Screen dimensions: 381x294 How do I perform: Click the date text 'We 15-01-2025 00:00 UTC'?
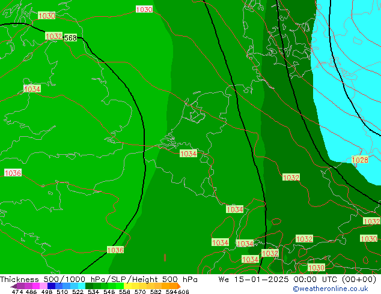pos(279,280)
